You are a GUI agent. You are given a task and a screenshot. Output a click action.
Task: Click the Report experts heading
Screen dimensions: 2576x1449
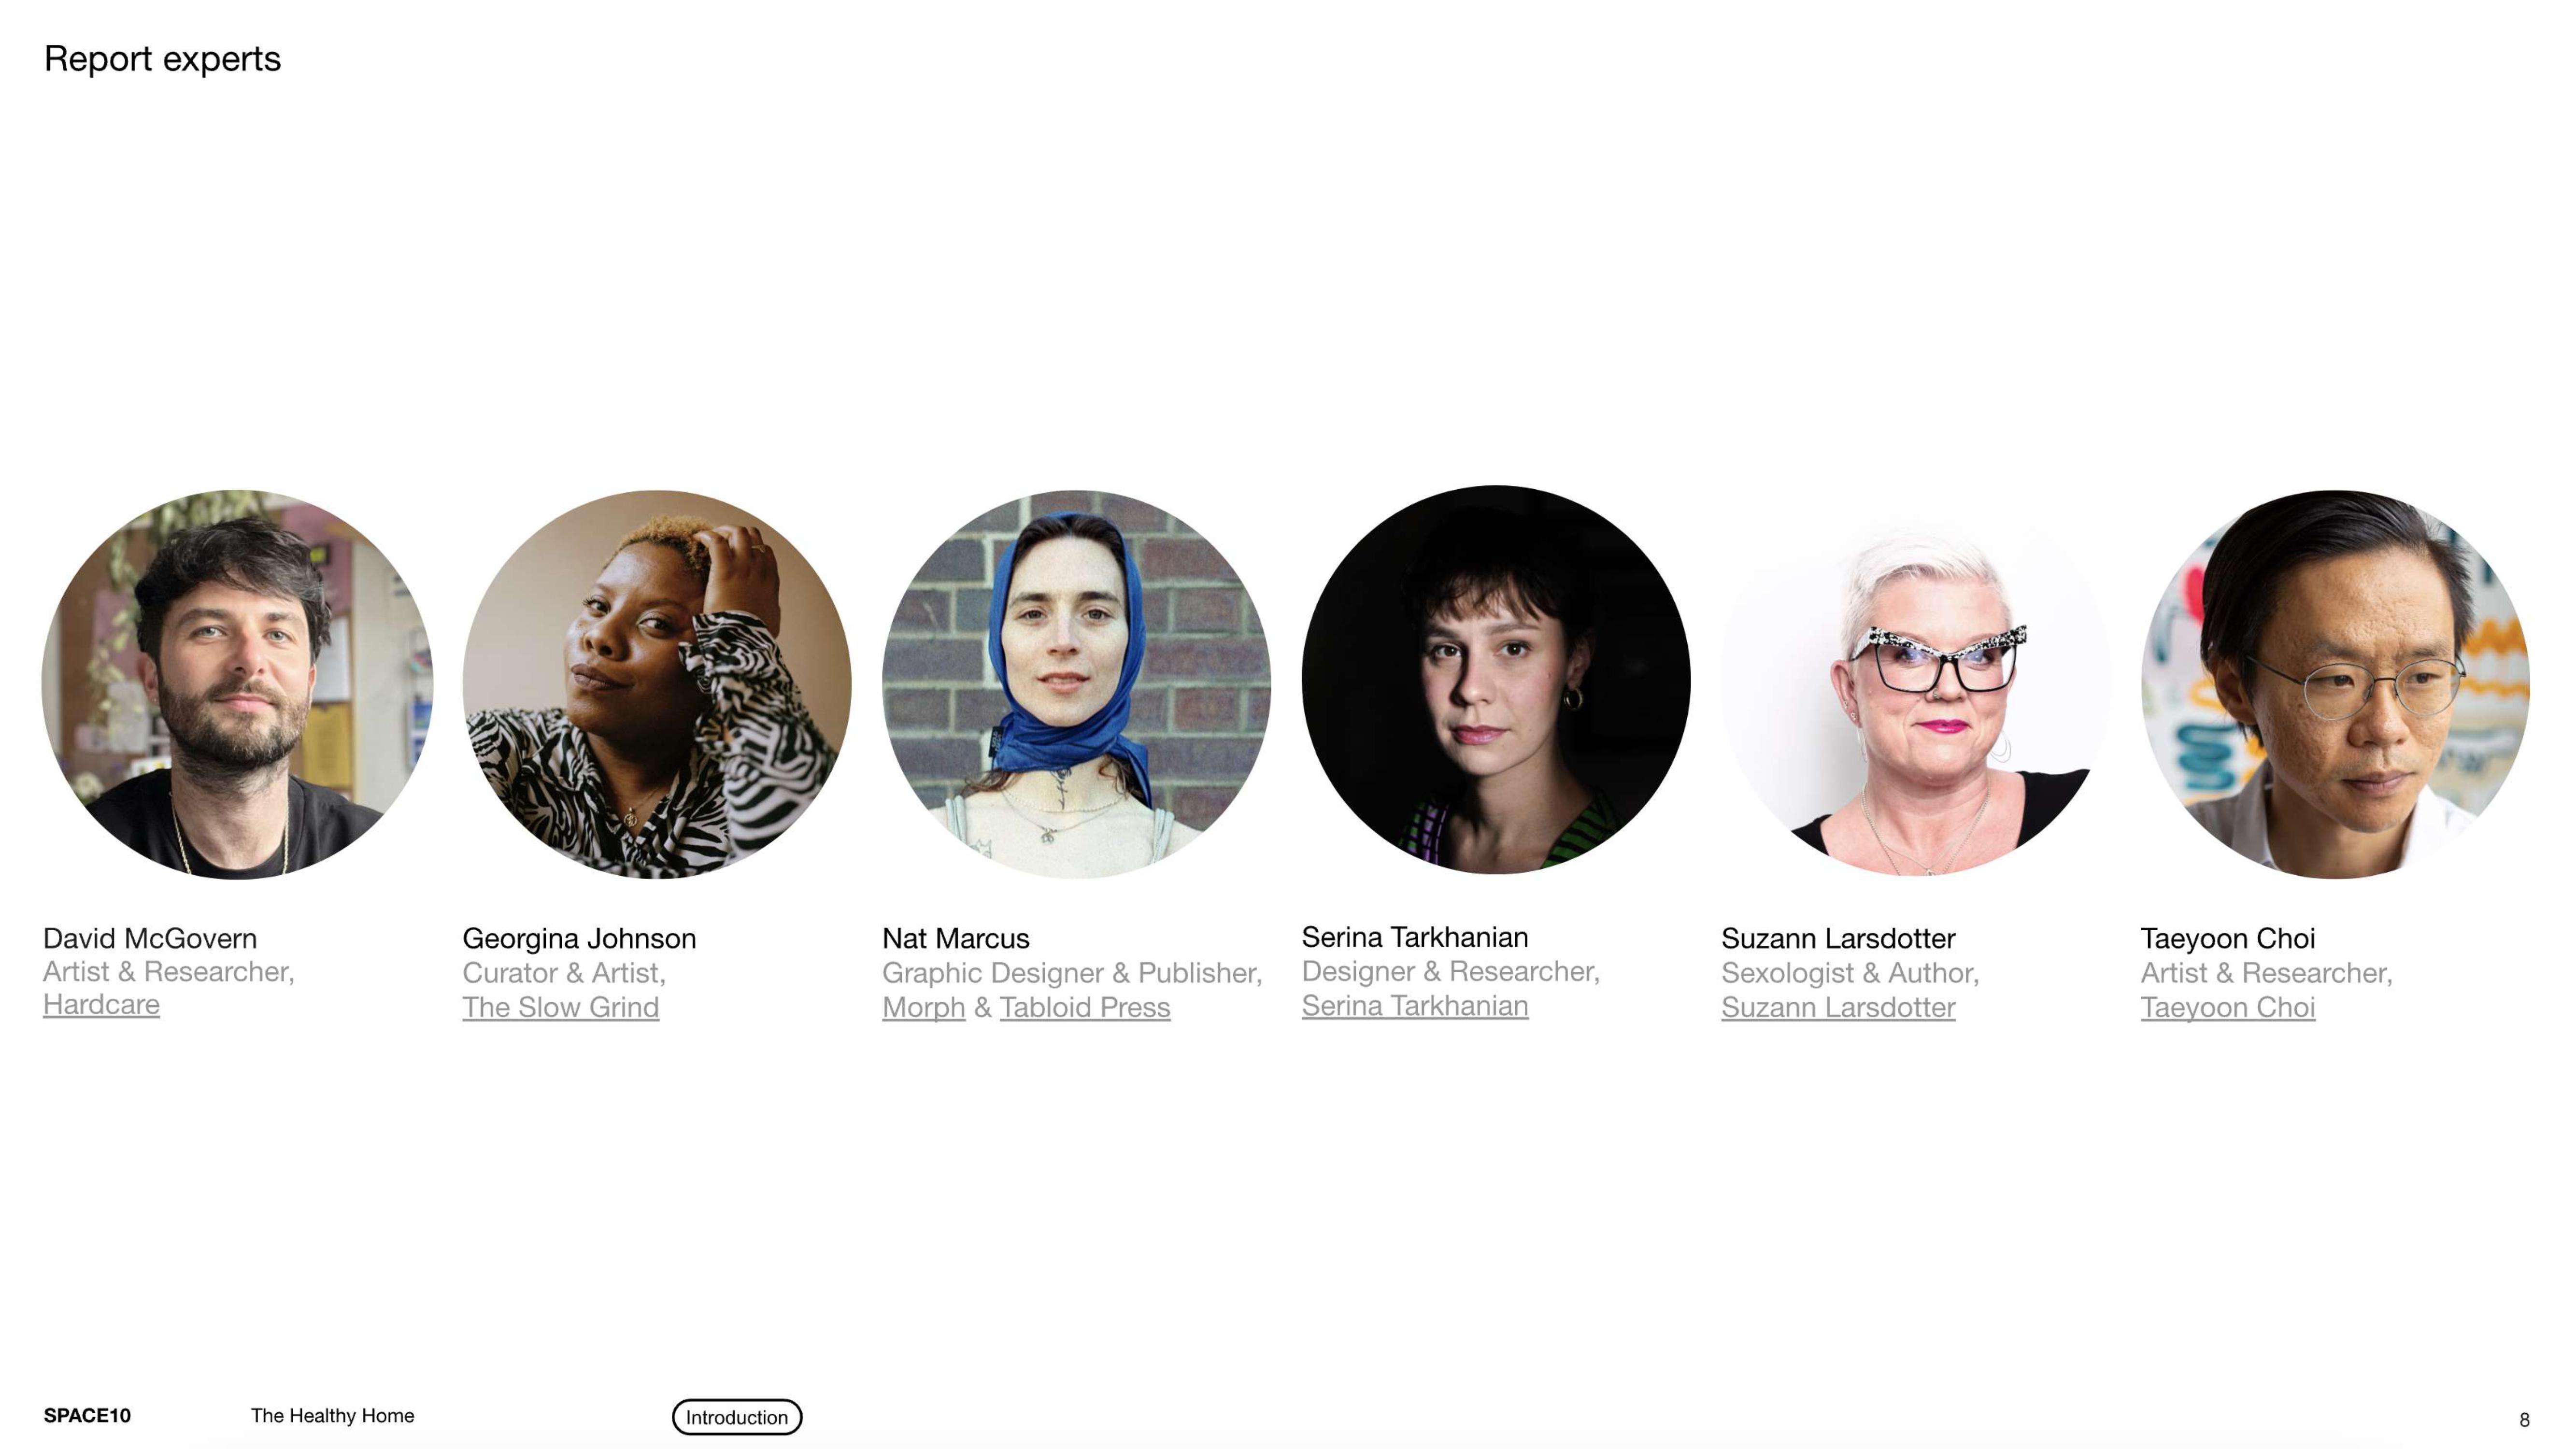[x=162, y=59]
